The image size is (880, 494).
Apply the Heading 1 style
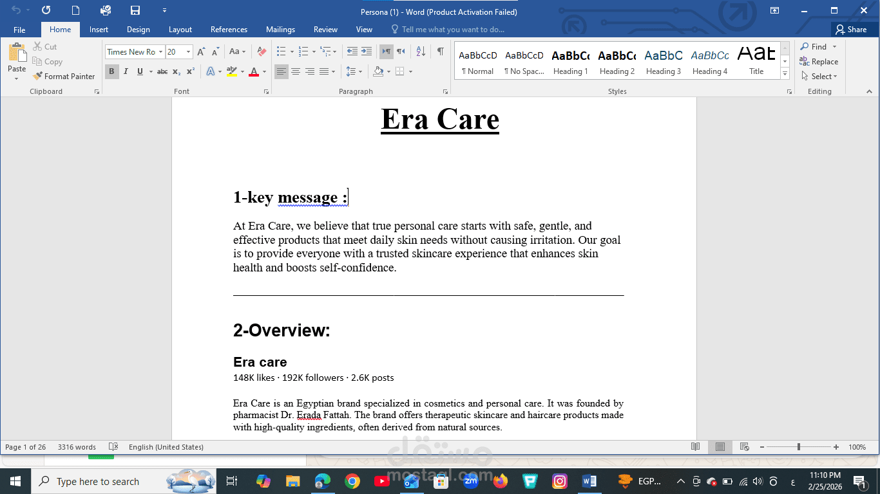click(x=570, y=62)
